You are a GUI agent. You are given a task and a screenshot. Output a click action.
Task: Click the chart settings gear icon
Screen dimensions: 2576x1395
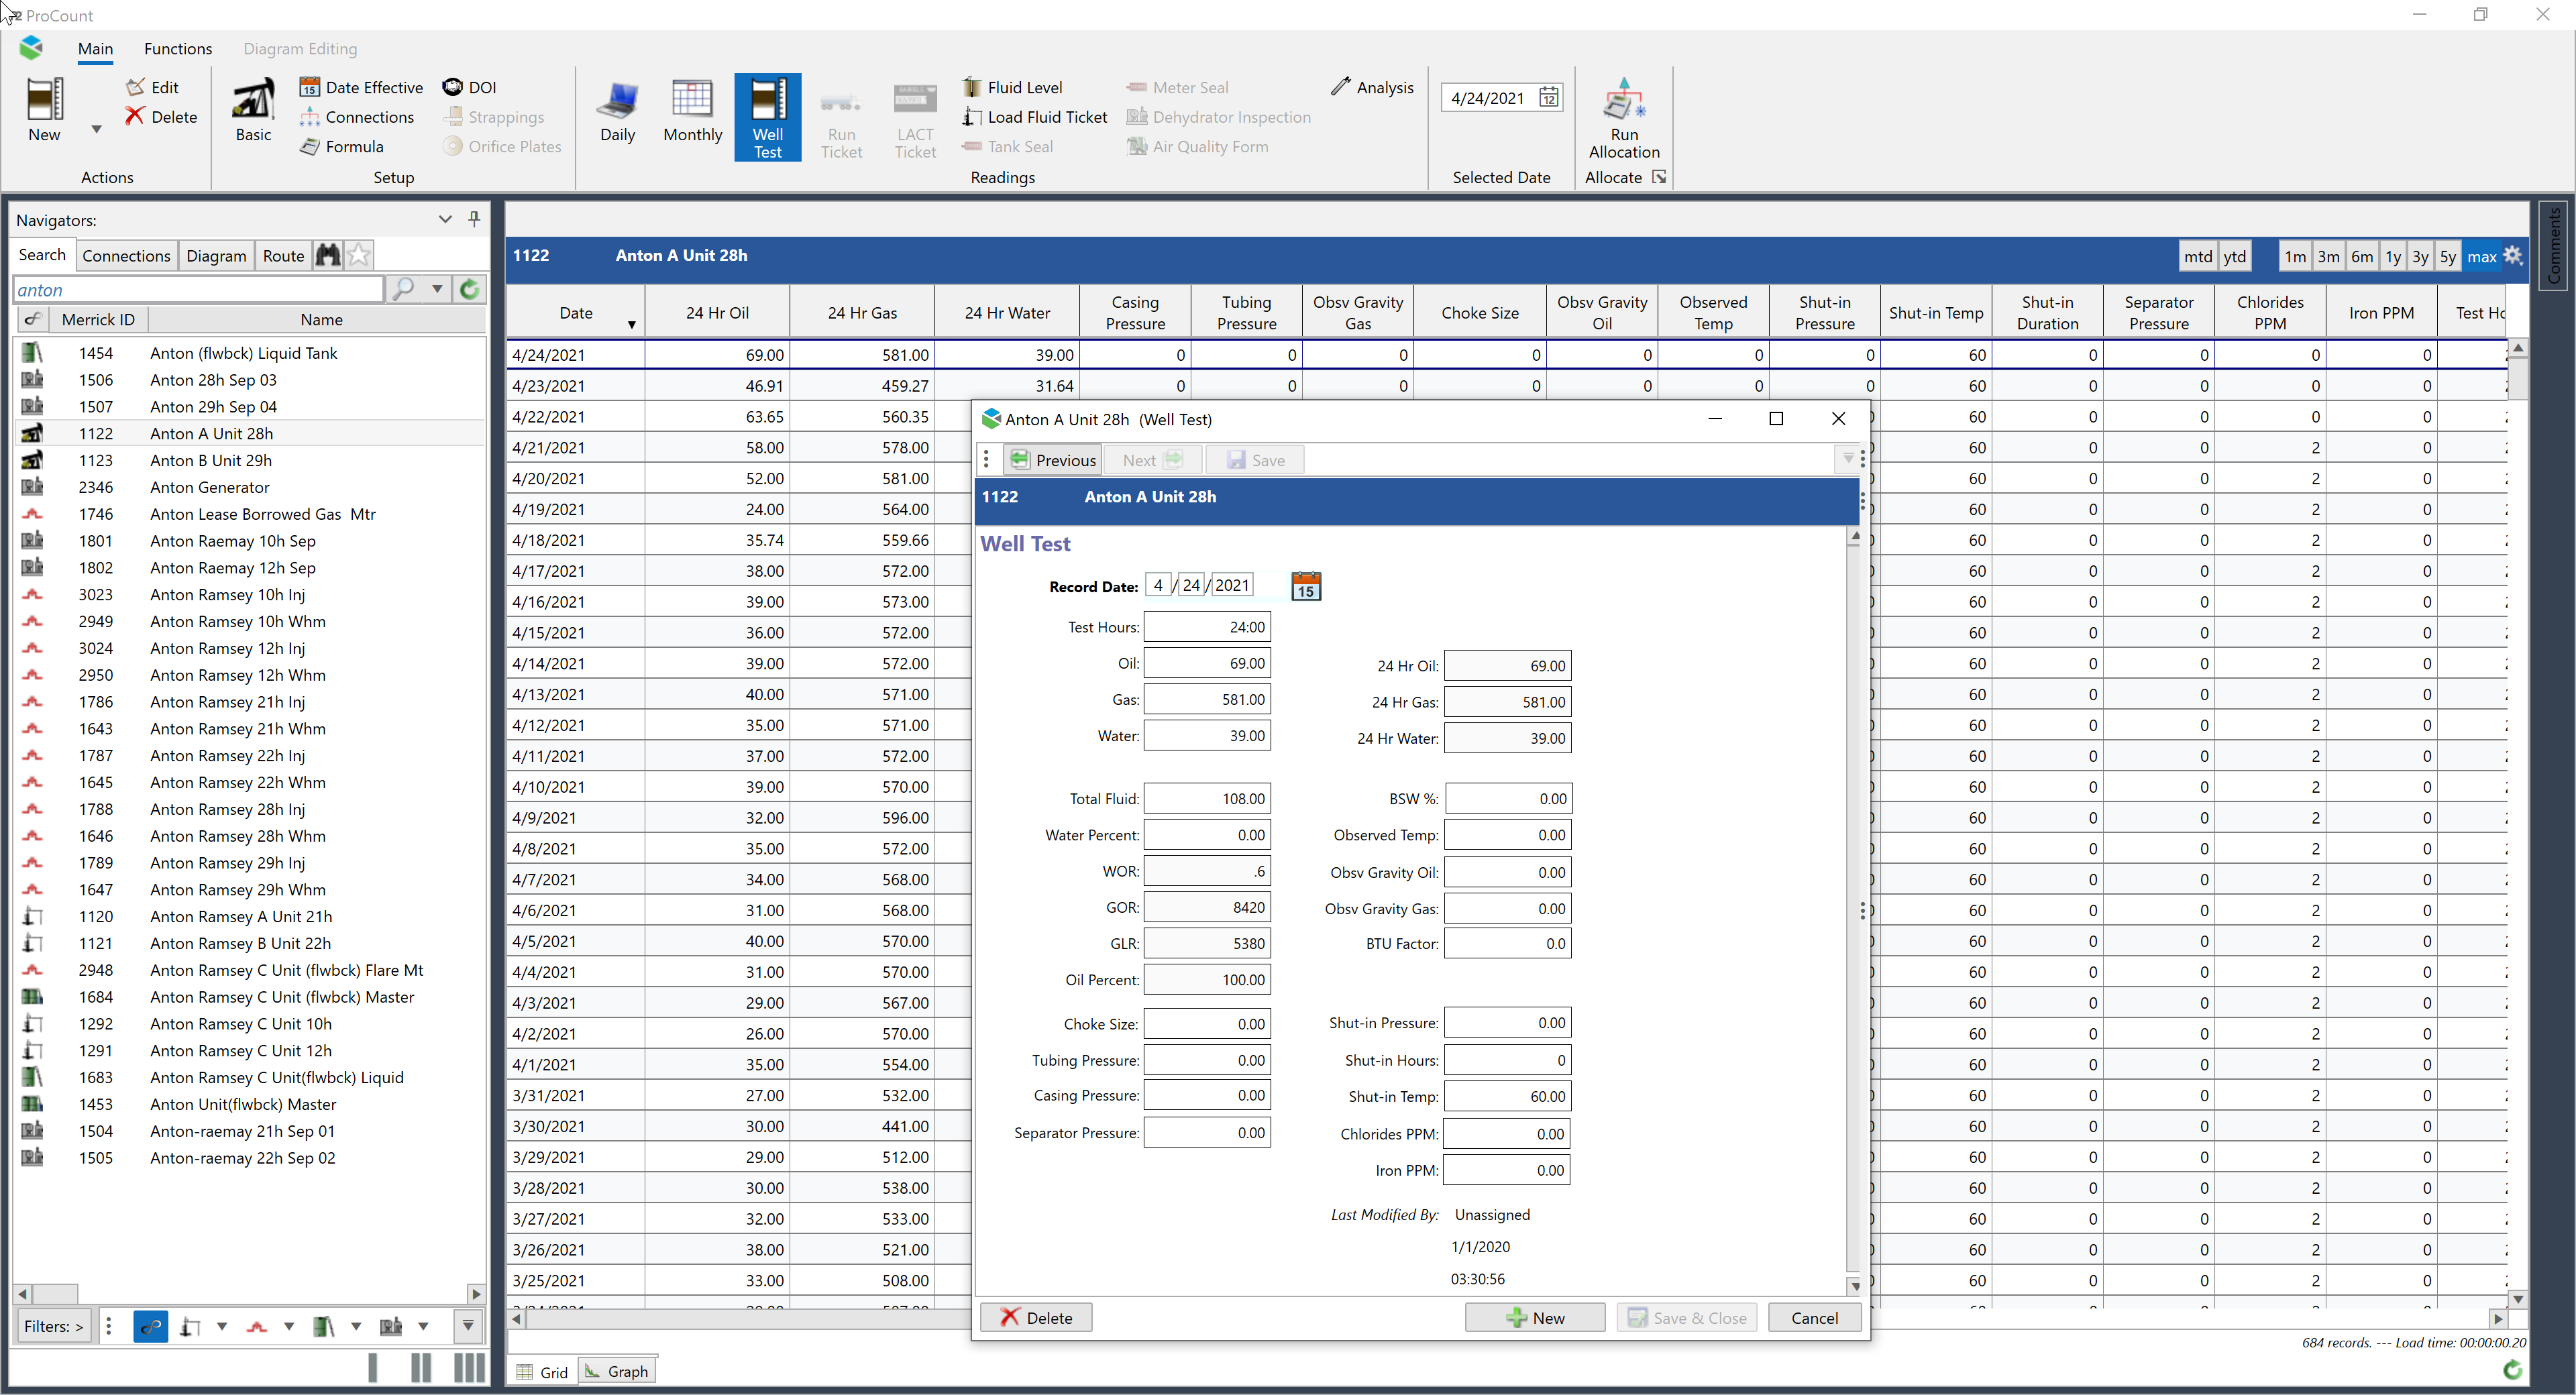[x=2513, y=256]
